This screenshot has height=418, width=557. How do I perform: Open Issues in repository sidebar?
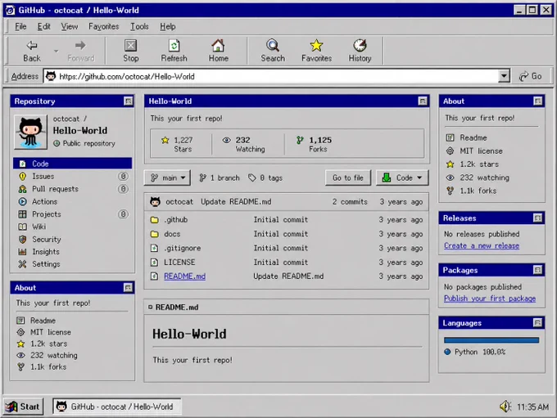(x=72, y=177)
